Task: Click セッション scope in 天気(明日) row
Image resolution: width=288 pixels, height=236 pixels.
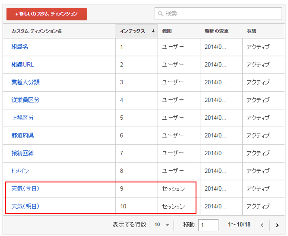Action: (x=173, y=207)
